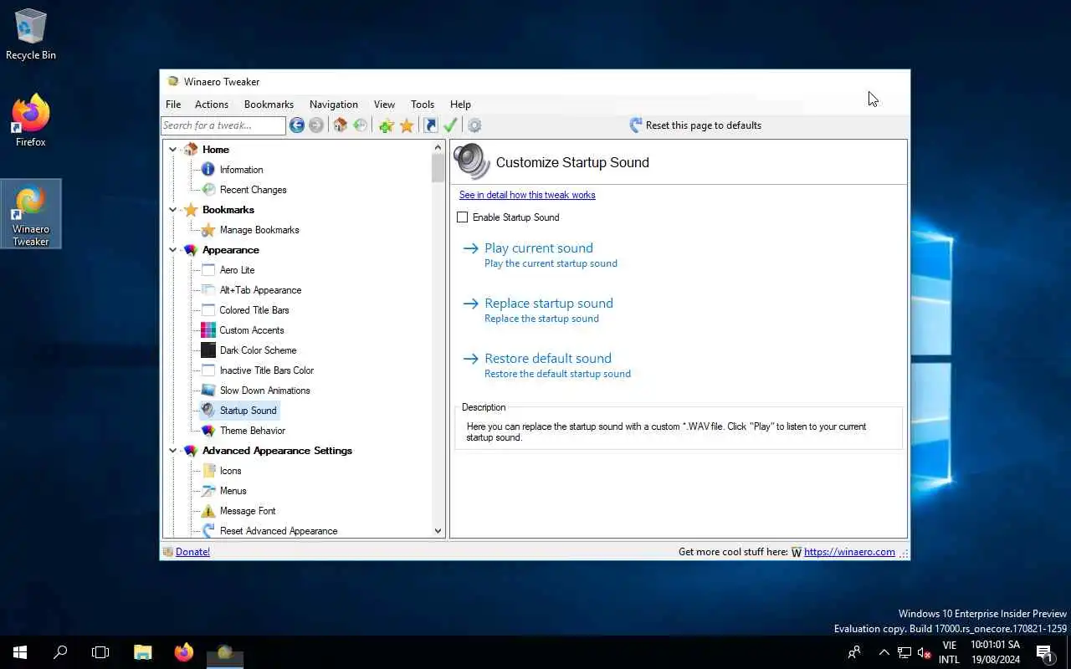Click the green checkmark apply icon
Viewport: 1071px width, 669px height.
(x=450, y=125)
